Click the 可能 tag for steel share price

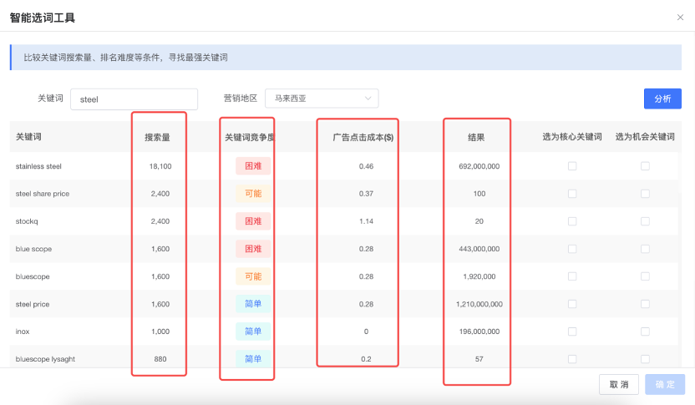coord(253,194)
